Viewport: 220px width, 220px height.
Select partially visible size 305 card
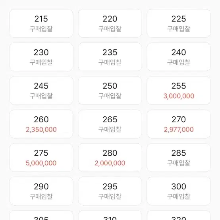(x=41, y=215)
